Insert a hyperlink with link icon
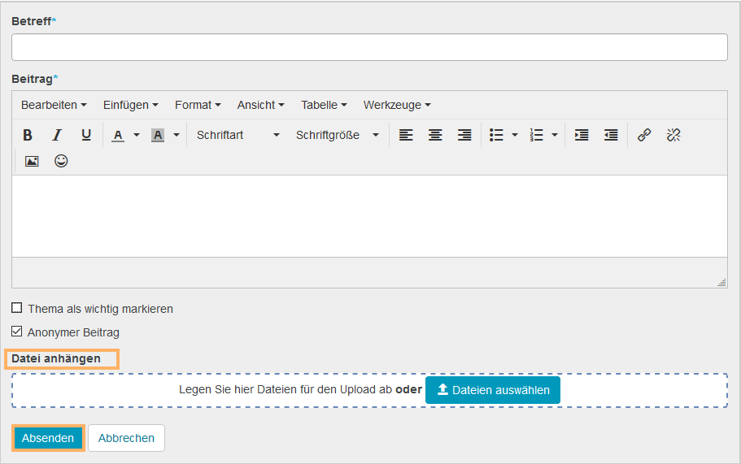 [x=644, y=135]
